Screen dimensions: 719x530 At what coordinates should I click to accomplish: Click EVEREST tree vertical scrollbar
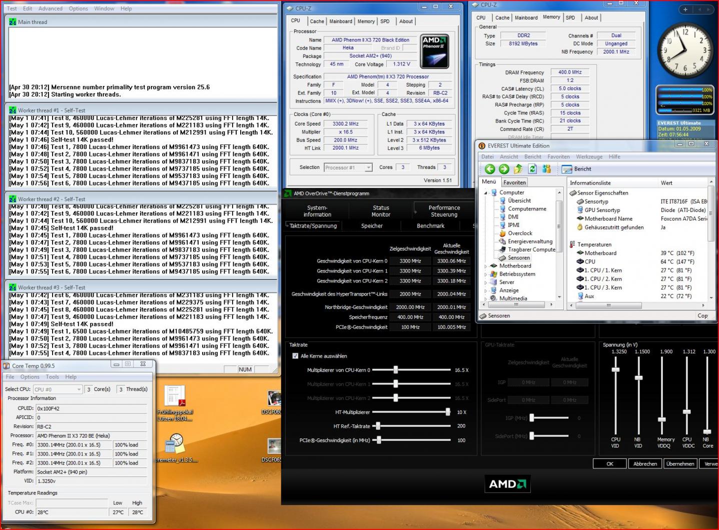559,244
